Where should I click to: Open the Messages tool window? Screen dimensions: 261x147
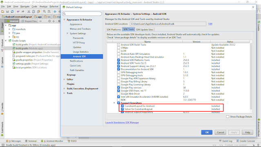[x=13, y=141]
